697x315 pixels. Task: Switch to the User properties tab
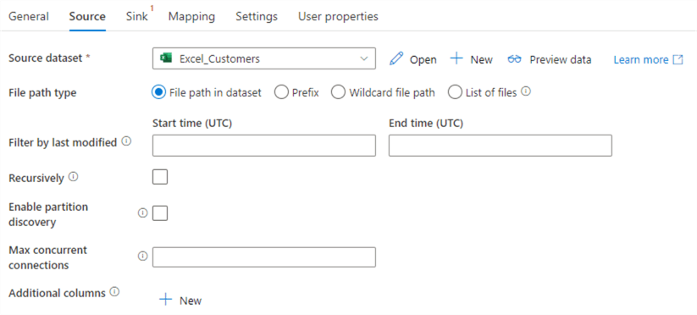point(338,16)
